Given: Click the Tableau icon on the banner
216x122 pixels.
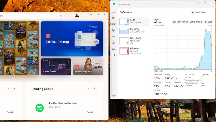Looking at the screenshot, I should 48,36.
